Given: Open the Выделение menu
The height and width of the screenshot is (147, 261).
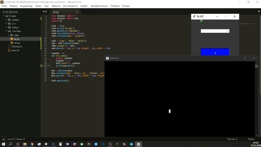Looking at the screenshot, I should (26, 6).
